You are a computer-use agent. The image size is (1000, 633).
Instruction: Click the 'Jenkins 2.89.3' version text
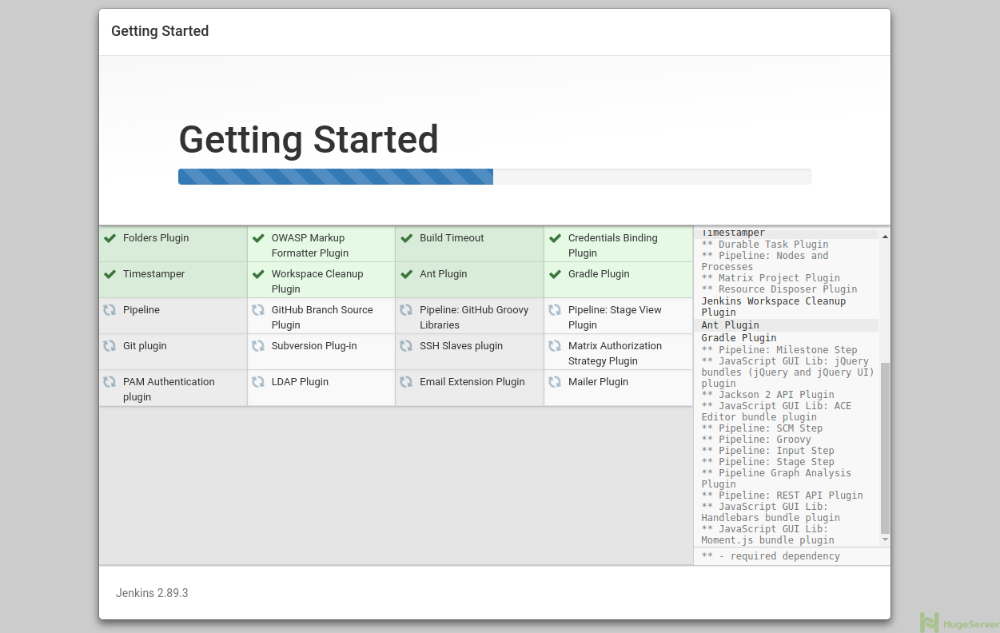coord(152,593)
